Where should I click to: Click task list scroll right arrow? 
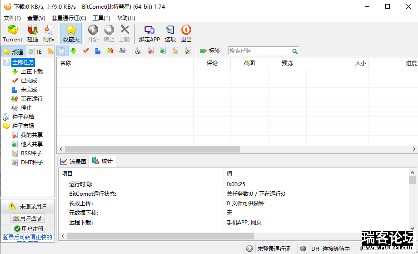pos(414,149)
